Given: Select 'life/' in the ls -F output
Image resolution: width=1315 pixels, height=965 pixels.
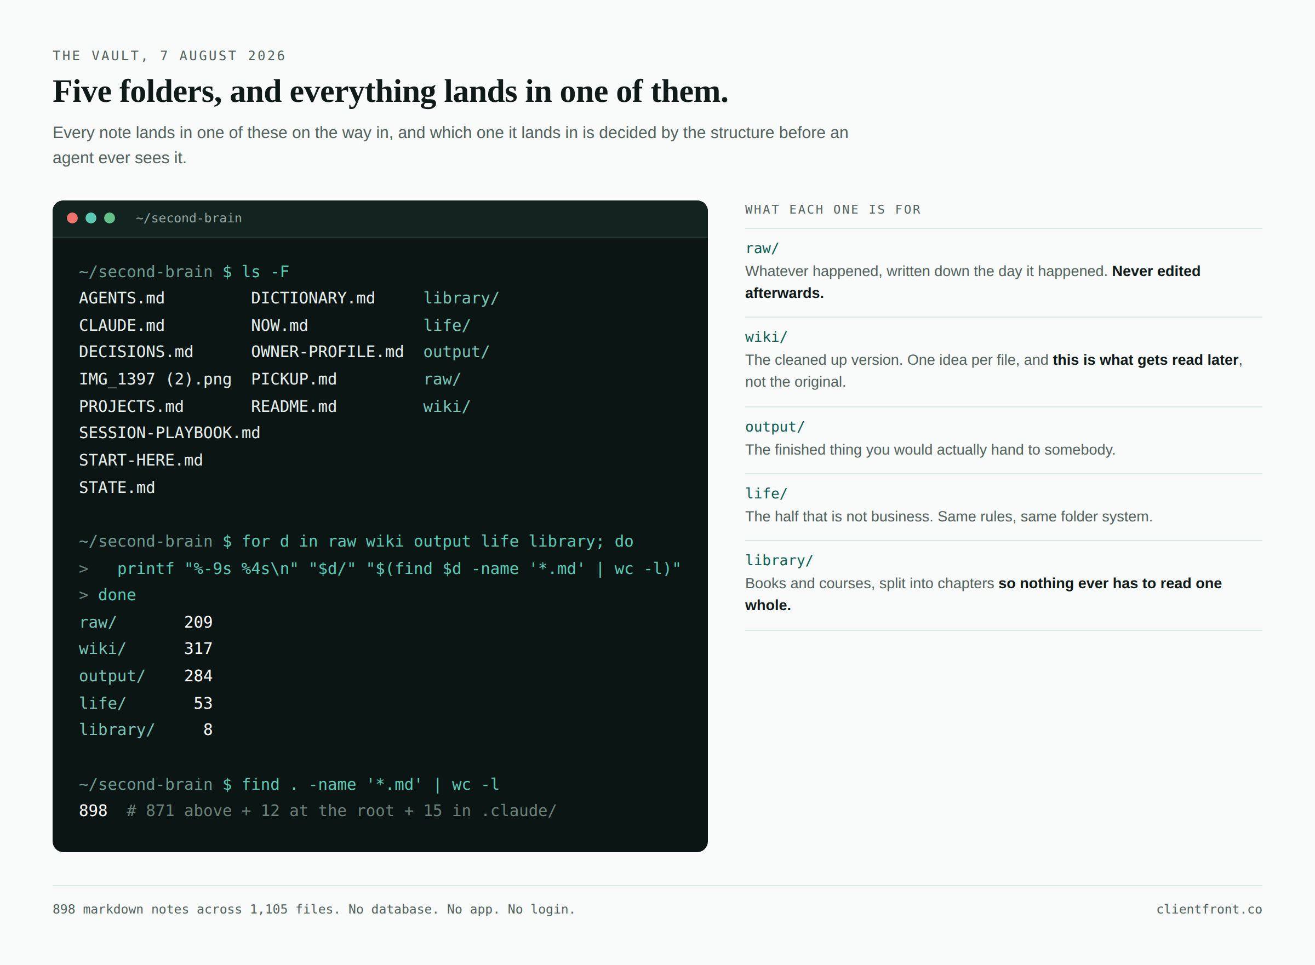Looking at the screenshot, I should 447,325.
